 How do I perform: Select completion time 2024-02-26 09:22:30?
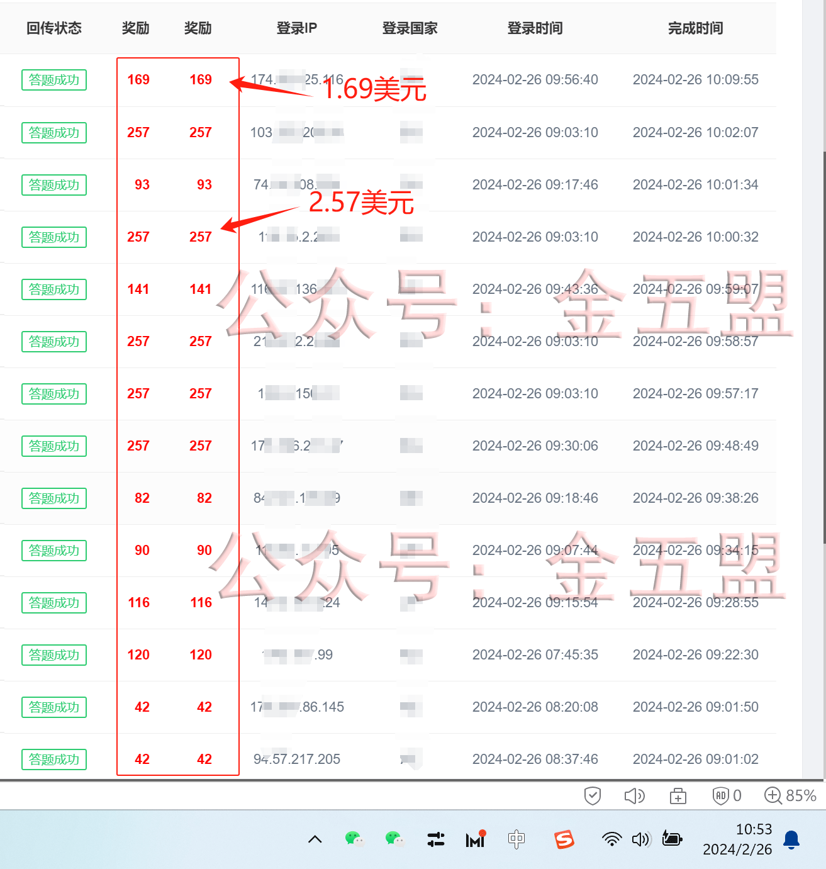tap(696, 655)
